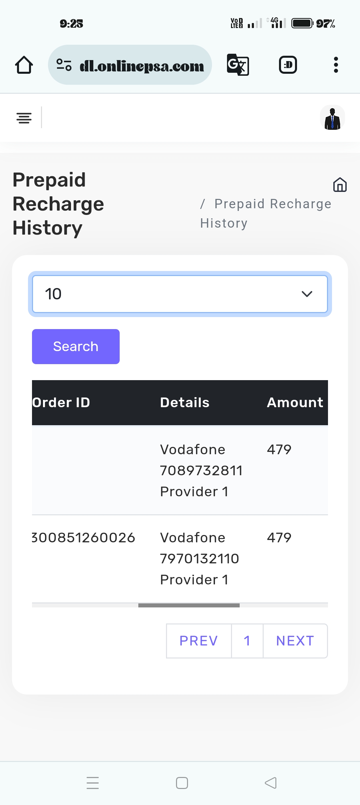The image size is (360, 805).
Task: Tap Android recent apps navigation button
Action: [x=93, y=783]
